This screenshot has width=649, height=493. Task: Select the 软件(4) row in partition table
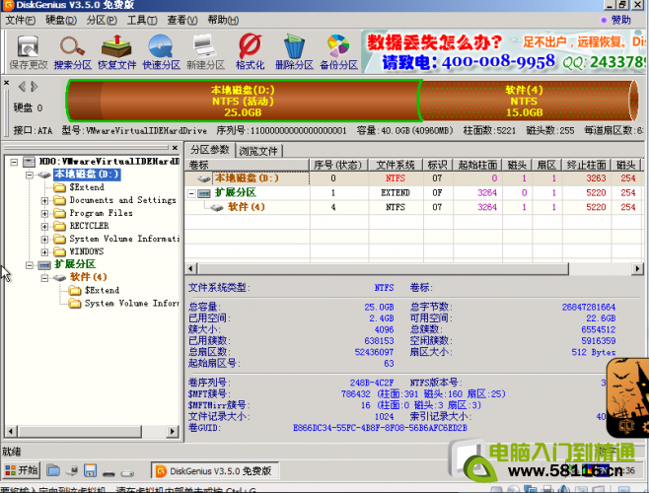[246, 207]
